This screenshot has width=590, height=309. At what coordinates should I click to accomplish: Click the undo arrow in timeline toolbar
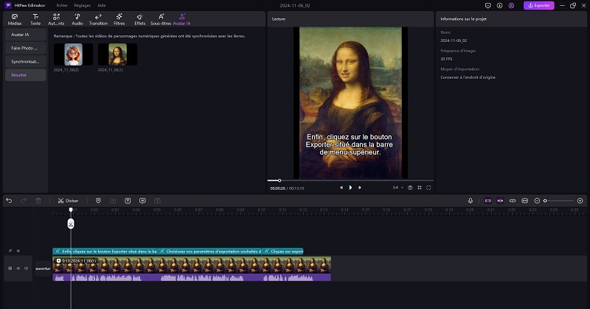(x=9, y=200)
